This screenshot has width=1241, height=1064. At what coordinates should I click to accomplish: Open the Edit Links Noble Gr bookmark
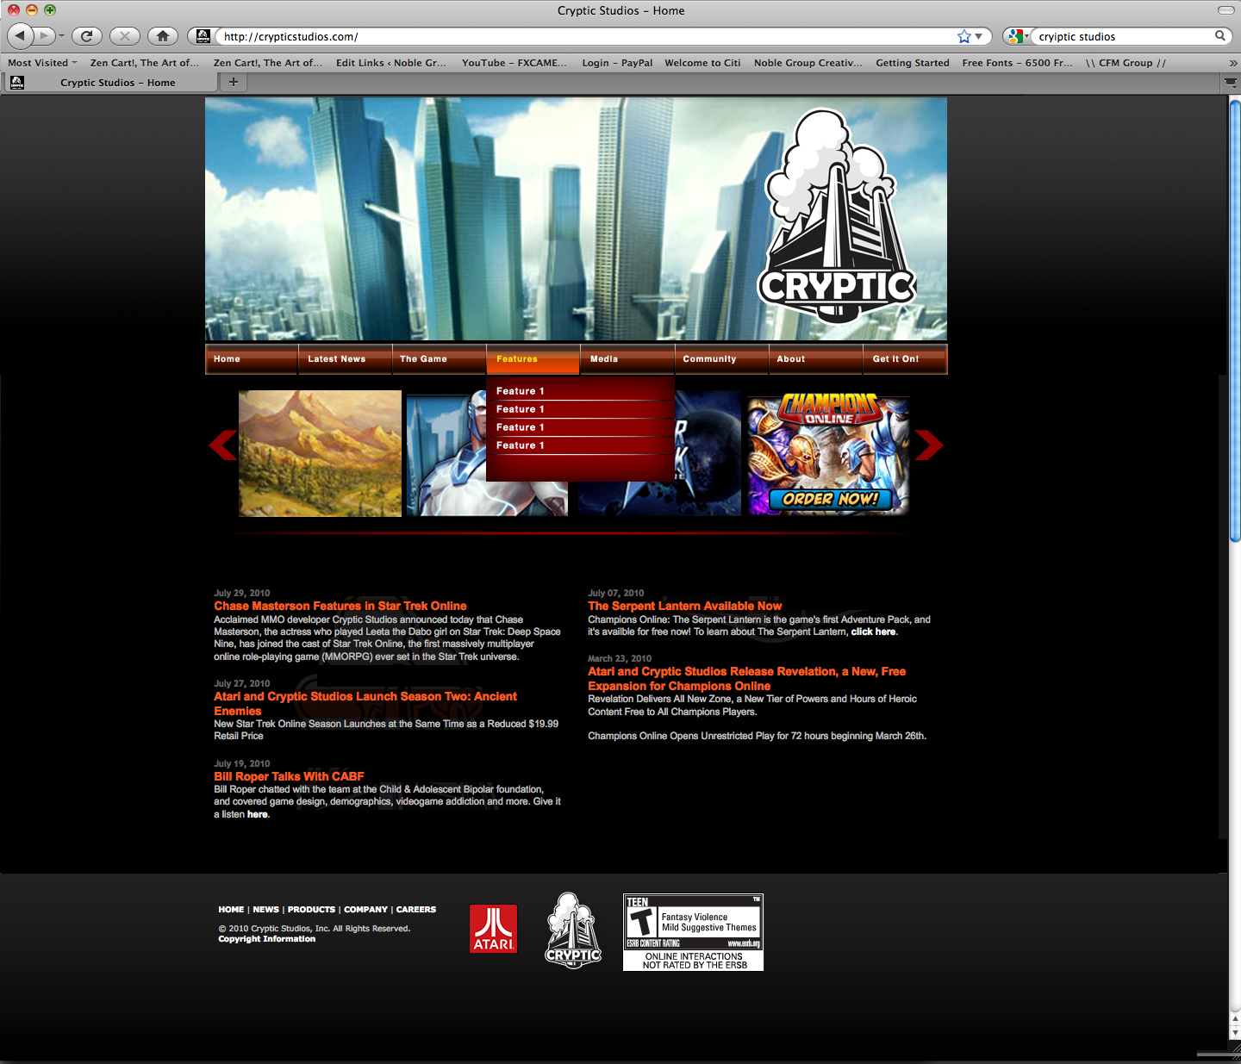coord(390,63)
